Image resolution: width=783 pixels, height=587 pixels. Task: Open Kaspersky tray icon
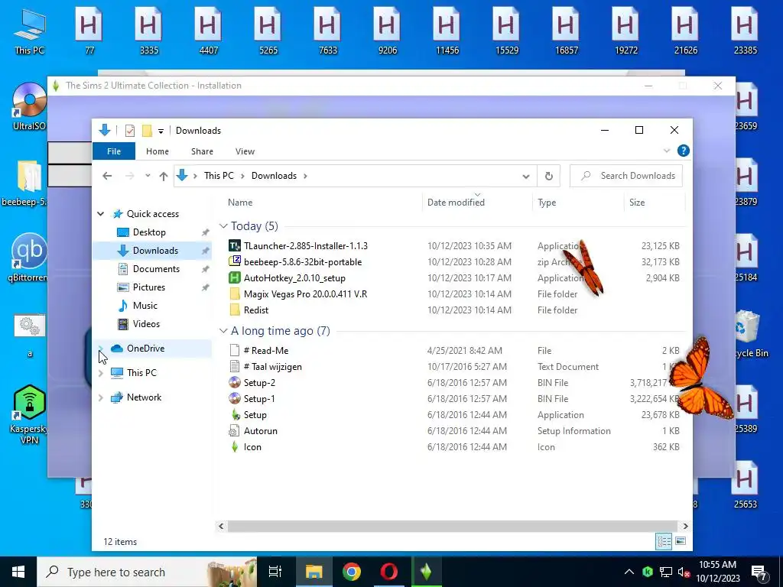pyautogui.click(x=648, y=572)
